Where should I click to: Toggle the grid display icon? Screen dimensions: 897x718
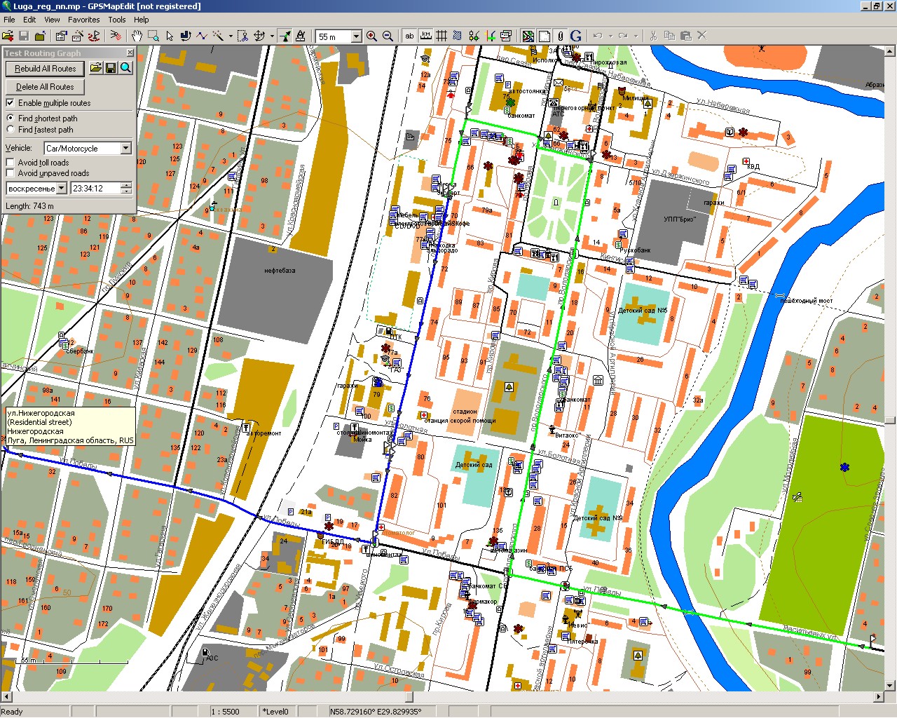(441, 36)
